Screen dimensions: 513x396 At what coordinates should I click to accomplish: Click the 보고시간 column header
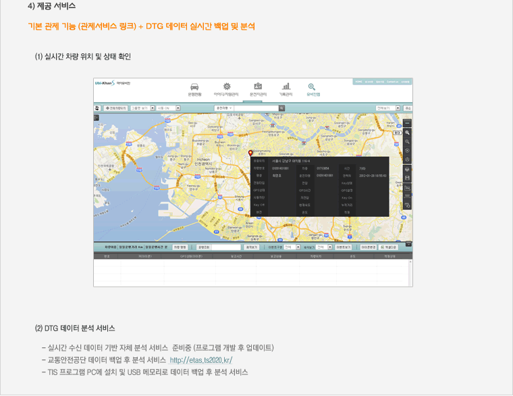click(x=236, y=256)
